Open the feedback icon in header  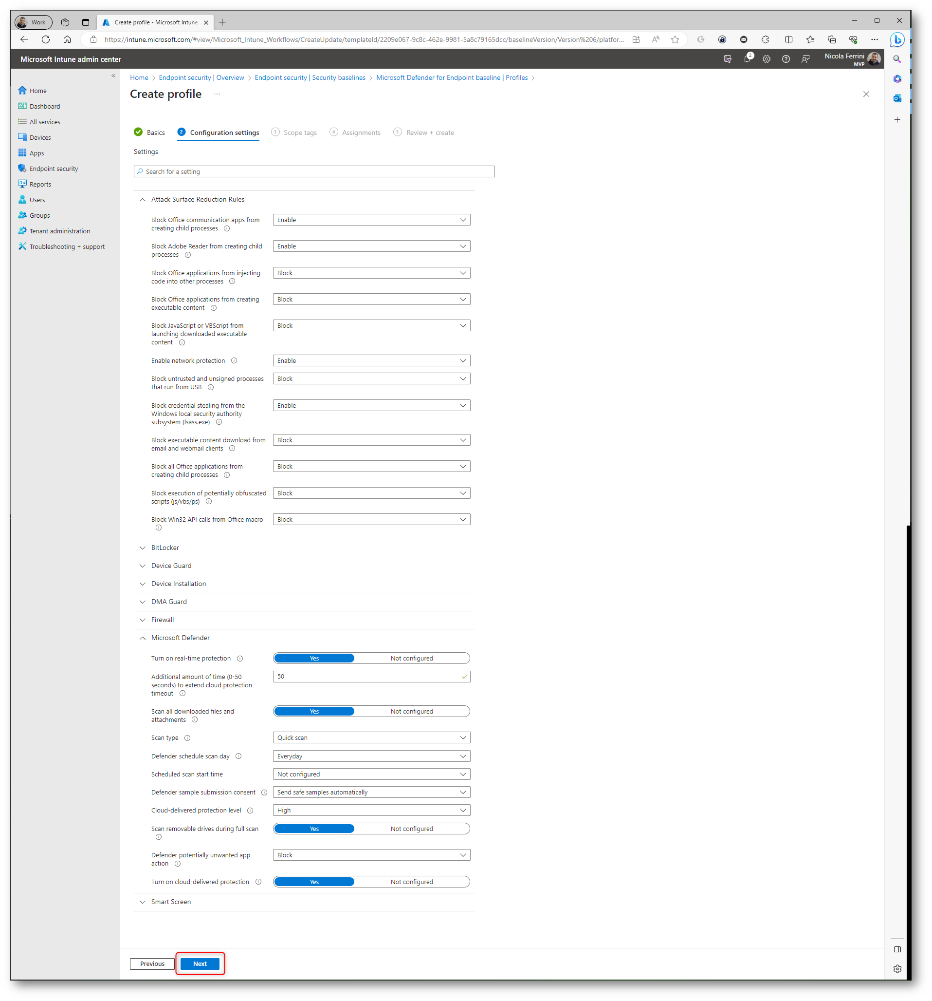[805, 59]
